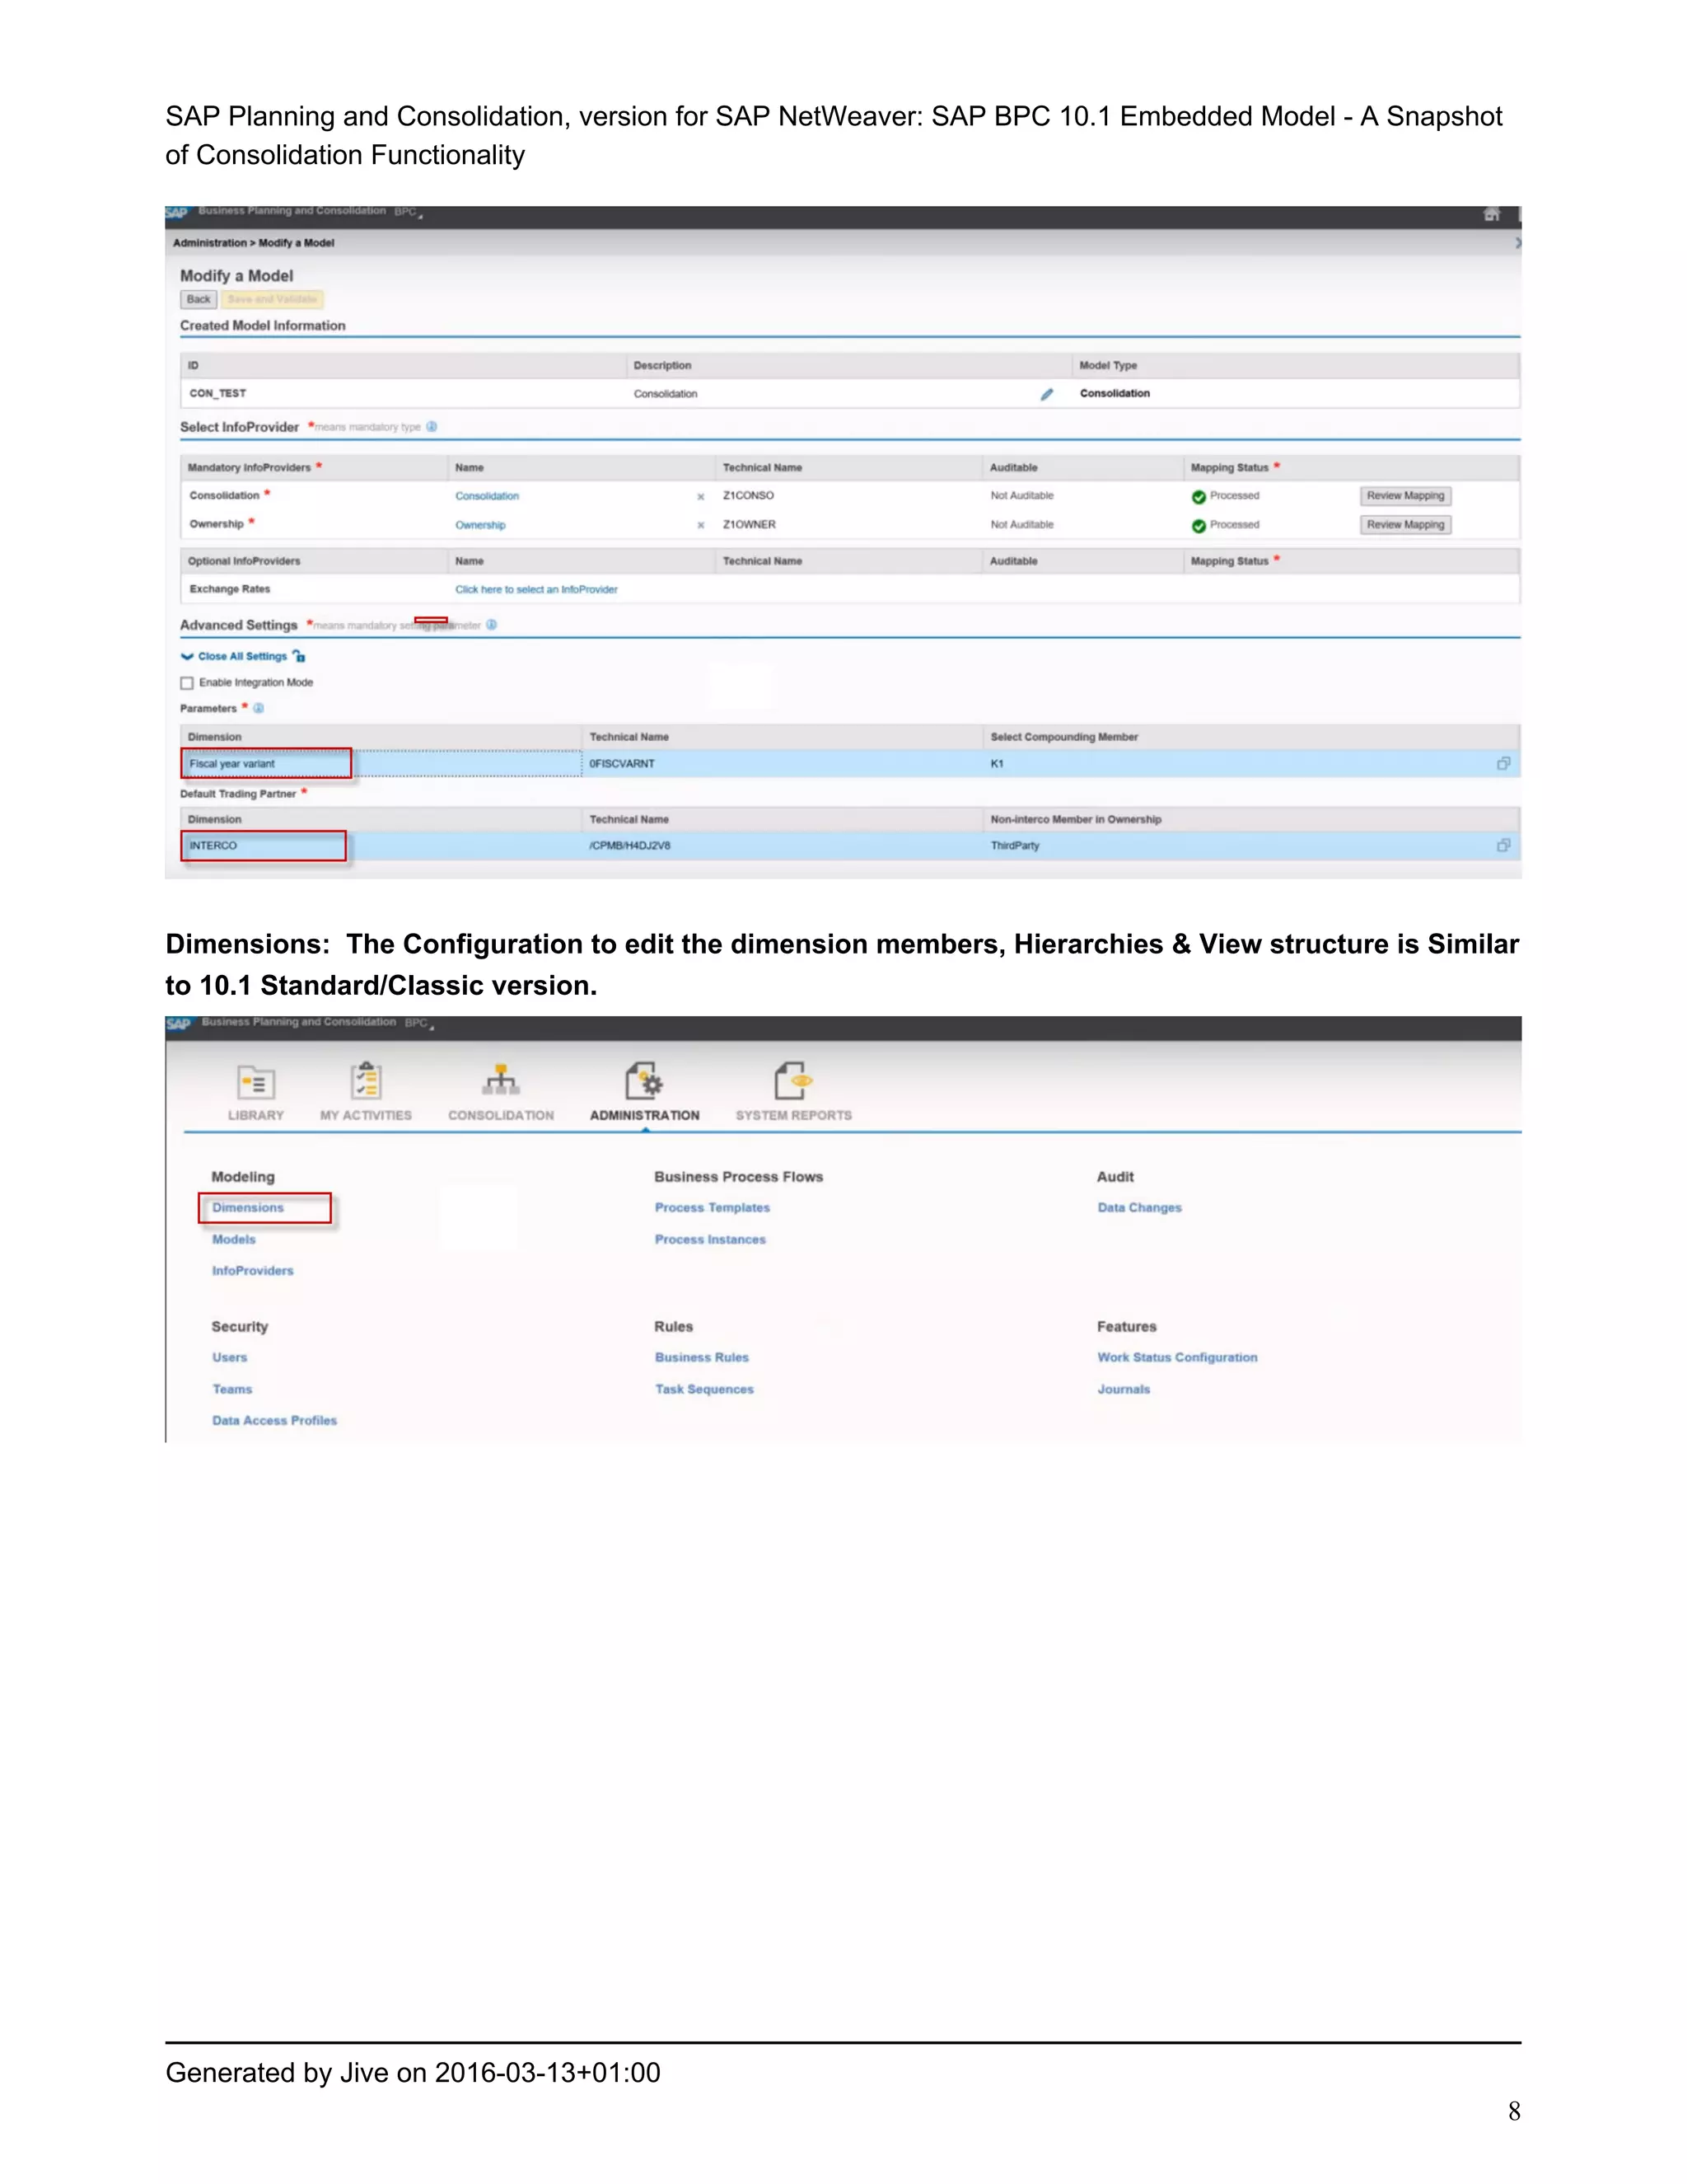
Task: Remove the Ownership InfoProvider with the x icon
Action: point(701,525)
